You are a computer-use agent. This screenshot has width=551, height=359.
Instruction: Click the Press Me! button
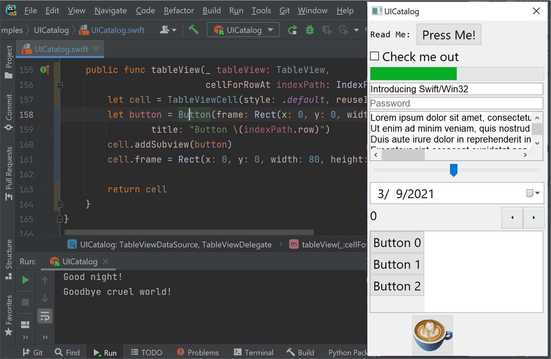click(449, 35)
